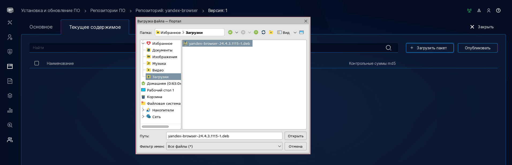Open the Домашняя home folder entry
512x165 pixels.
point(161,83)
